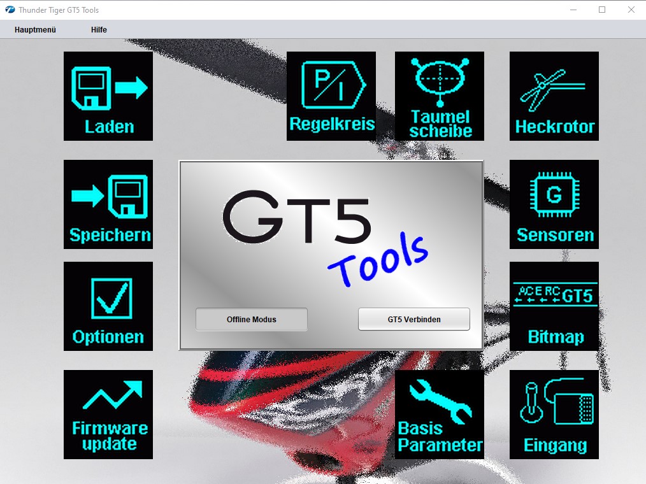Screen dimensions: 646x484
Task: Close the Thunder Tiger GT5 Tools window
Action: pyautogui.click(x=631, y=10)
